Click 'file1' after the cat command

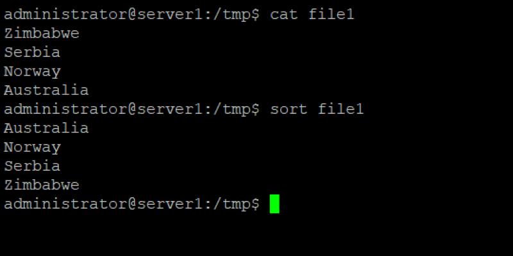(332, 15)
